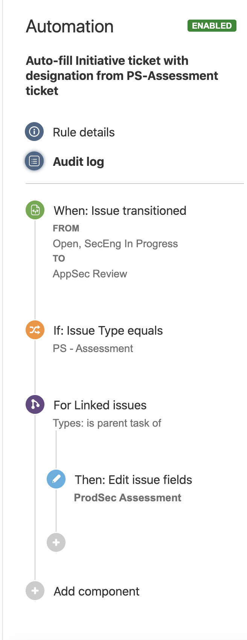Click the gray plus beside Add component
The height and width of the screenshot is (640, 247).
35,591
